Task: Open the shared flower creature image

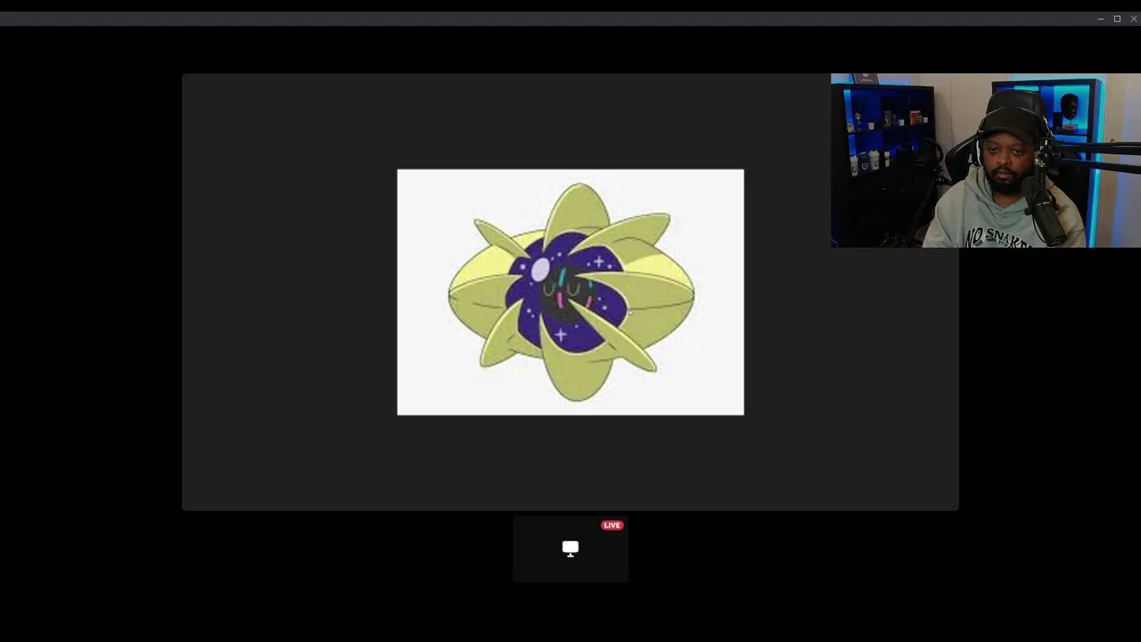Action: tap(570, 292)
